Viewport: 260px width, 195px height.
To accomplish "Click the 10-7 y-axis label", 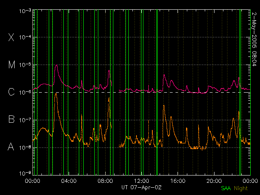I will [25, 120].
